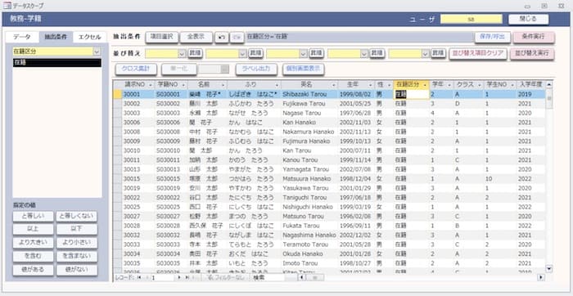Toggle 昇順 beside the fourth sort dropdown
This screenshot has height=296, width=573.
[377, 53]
